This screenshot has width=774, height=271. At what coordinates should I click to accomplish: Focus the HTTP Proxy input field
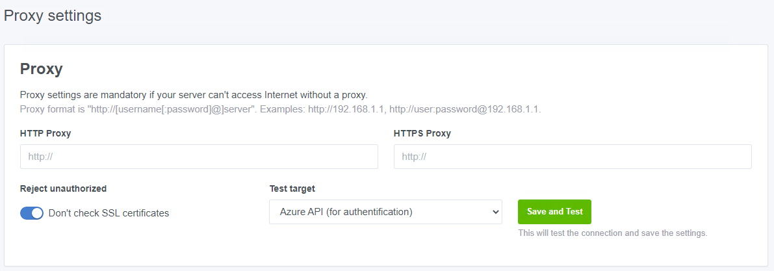199,157
